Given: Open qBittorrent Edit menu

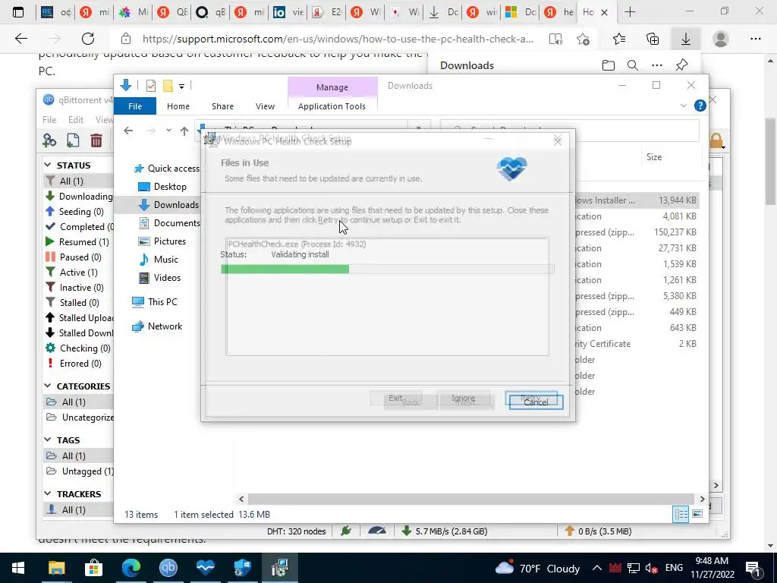Looking at the screenshot, I should (x=76, y=119).
